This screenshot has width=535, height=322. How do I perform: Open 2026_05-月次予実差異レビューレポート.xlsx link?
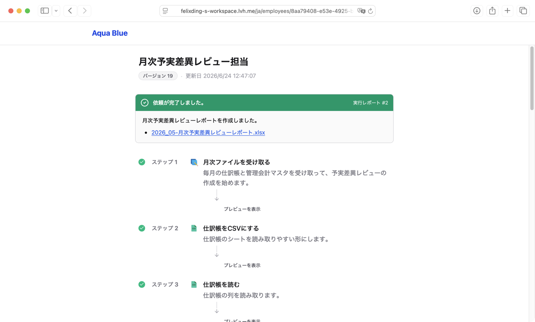coord(208,132)
